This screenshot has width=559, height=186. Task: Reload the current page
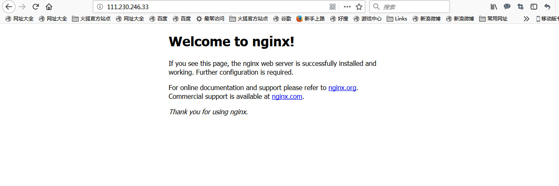click(36, 7)
